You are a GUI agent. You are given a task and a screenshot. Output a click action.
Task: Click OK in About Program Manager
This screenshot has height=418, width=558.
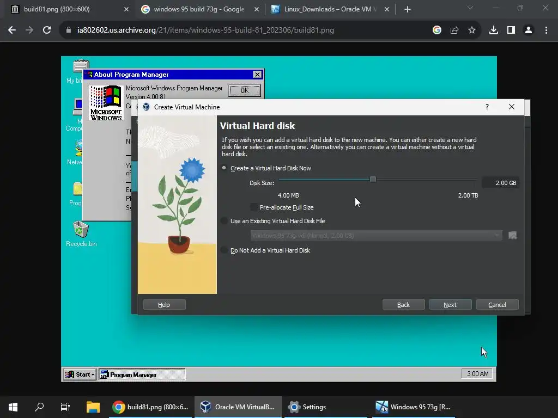[x=245, y=90]
